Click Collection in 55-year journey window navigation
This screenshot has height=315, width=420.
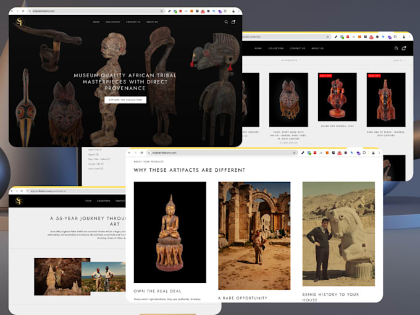103,201
